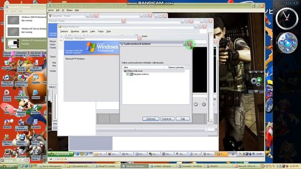Viewport: 301px width, 169px height.
Task: Click the Viimeksi päivitetty column header
Action: tap(176, 68)
